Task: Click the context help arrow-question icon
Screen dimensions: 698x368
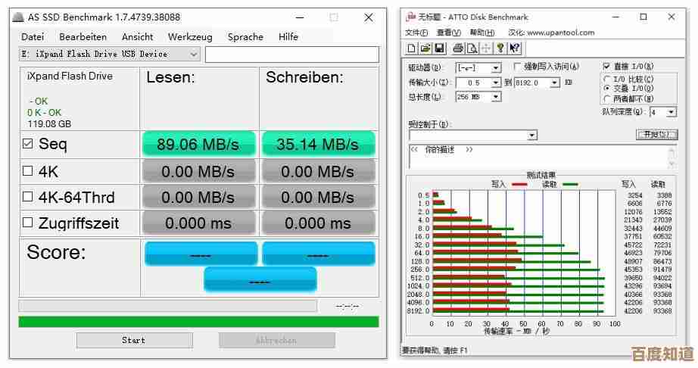Action: 515,48
